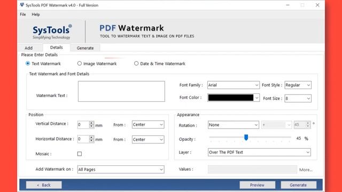
Task: Switch to the Generate tab
Action: [x=85, y=48]
